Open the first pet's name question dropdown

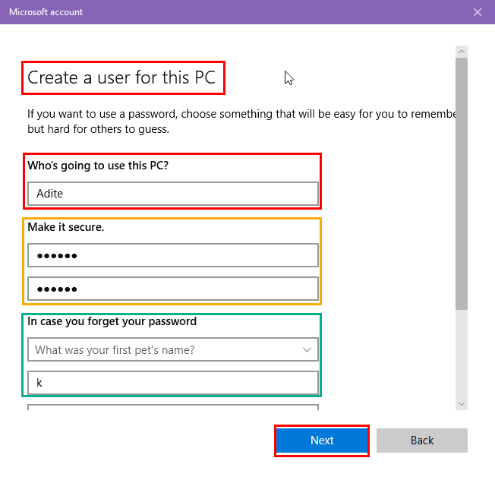click(x=173, y=349)
